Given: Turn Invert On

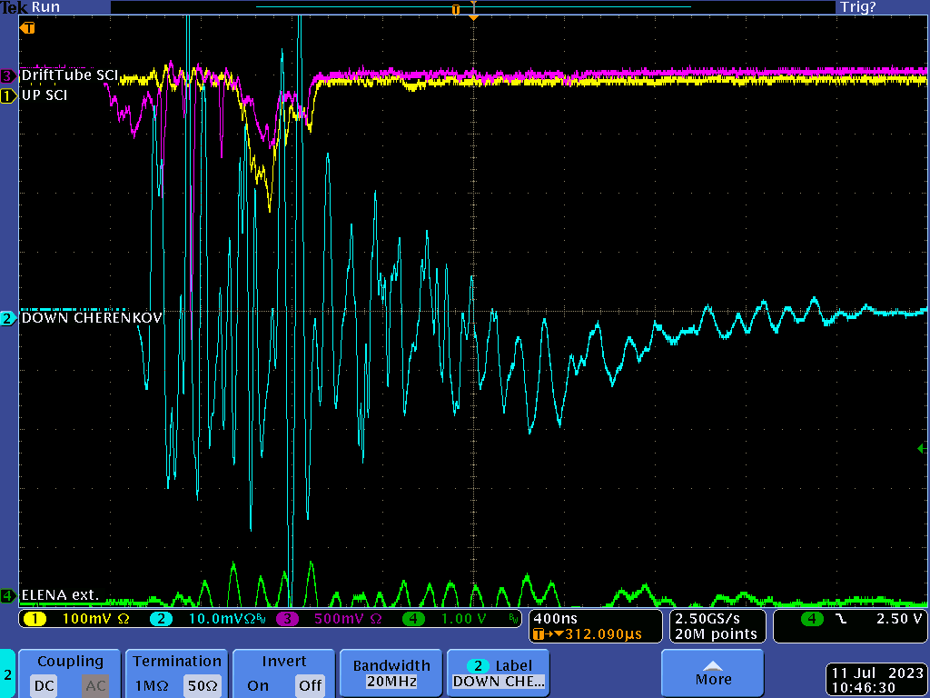Looking at the screenshot, I should point(258,685).
